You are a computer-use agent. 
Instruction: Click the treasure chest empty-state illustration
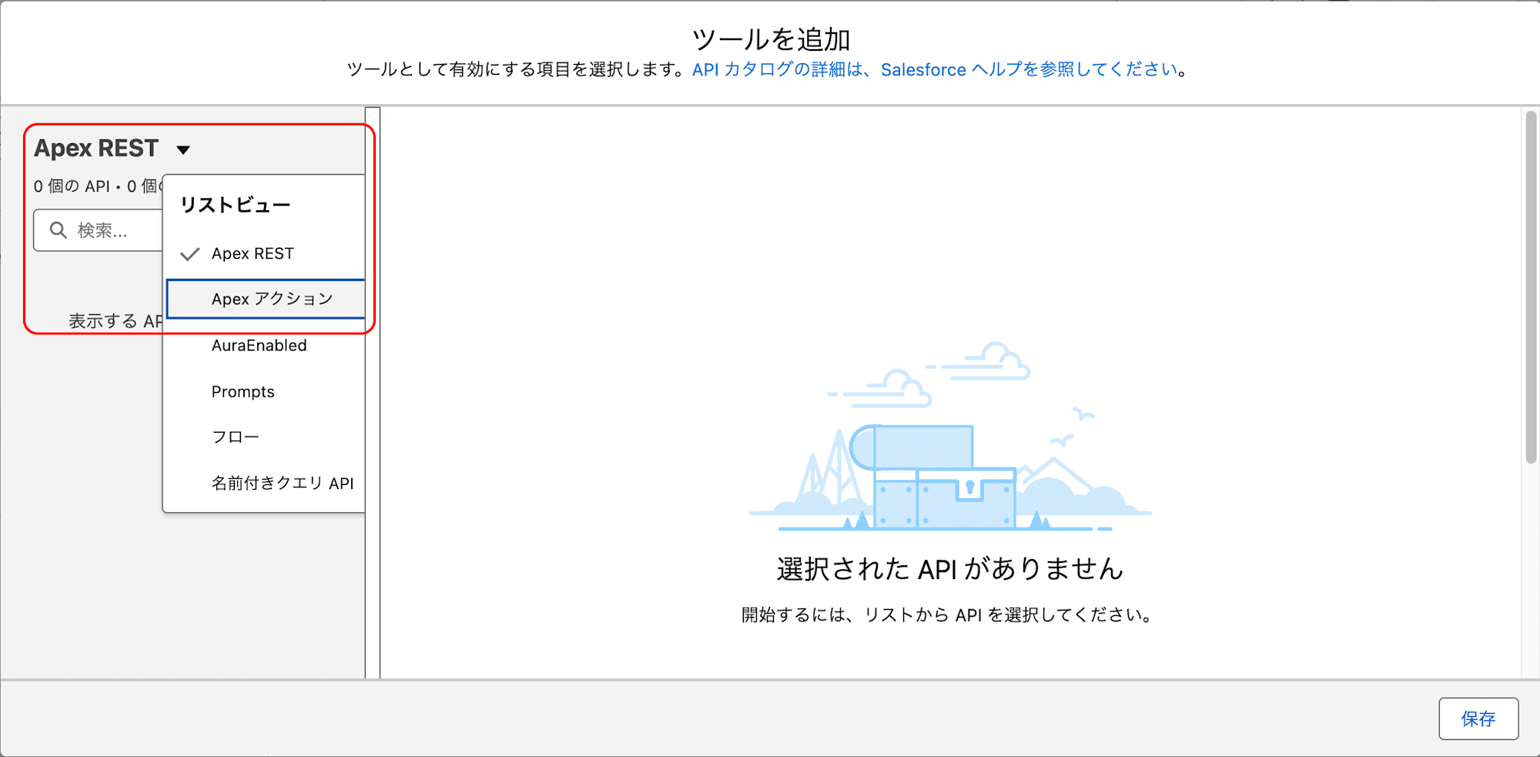pyautogui.click(x=950, y=437)
